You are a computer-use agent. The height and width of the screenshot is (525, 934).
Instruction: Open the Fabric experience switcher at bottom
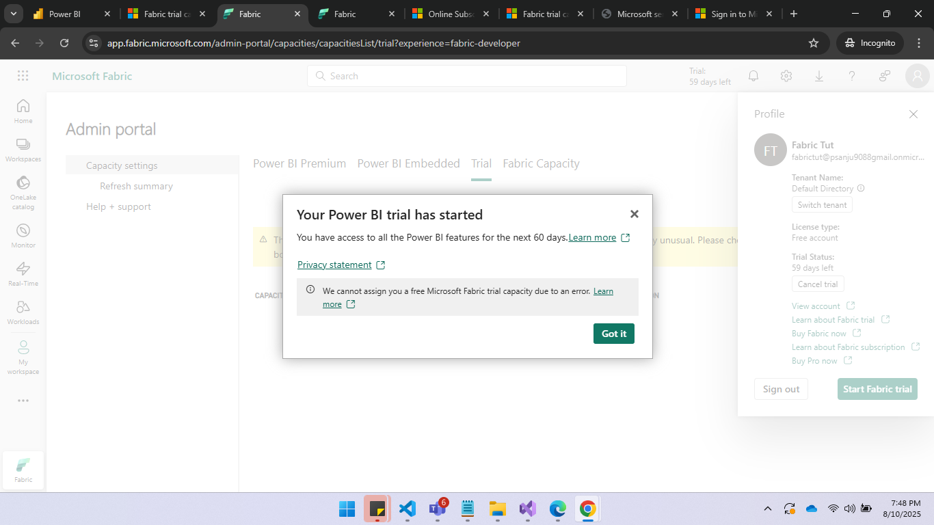[x=23, y=470]
